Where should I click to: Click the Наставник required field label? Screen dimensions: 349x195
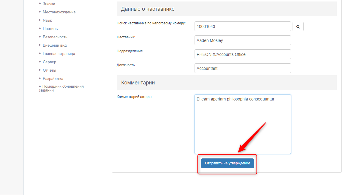126,37
